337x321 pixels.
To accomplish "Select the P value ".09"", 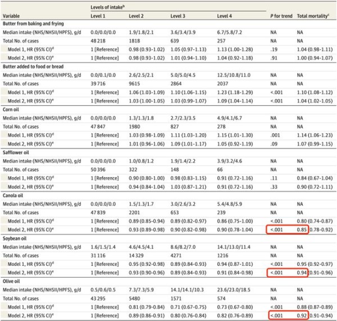I will click(274, 144).
